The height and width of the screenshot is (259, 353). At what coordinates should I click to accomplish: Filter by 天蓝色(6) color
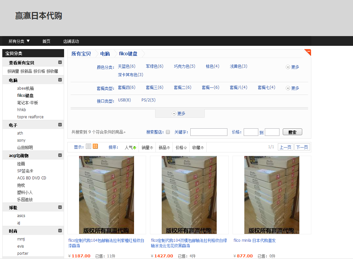click(x=127, y=66)
